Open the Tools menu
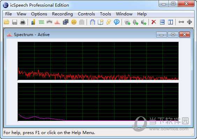 pyautogui.click(x=105, y=14)
